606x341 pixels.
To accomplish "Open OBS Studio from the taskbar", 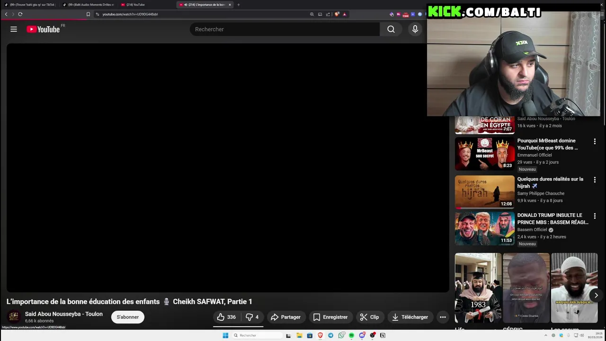I will [x=373, y=335].
